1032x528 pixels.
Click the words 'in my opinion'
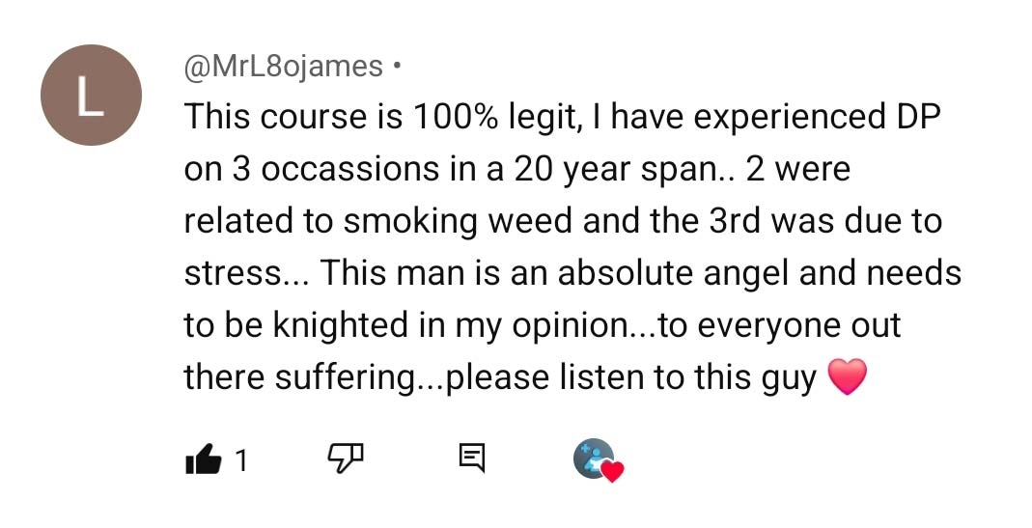[x=509, y=325]
